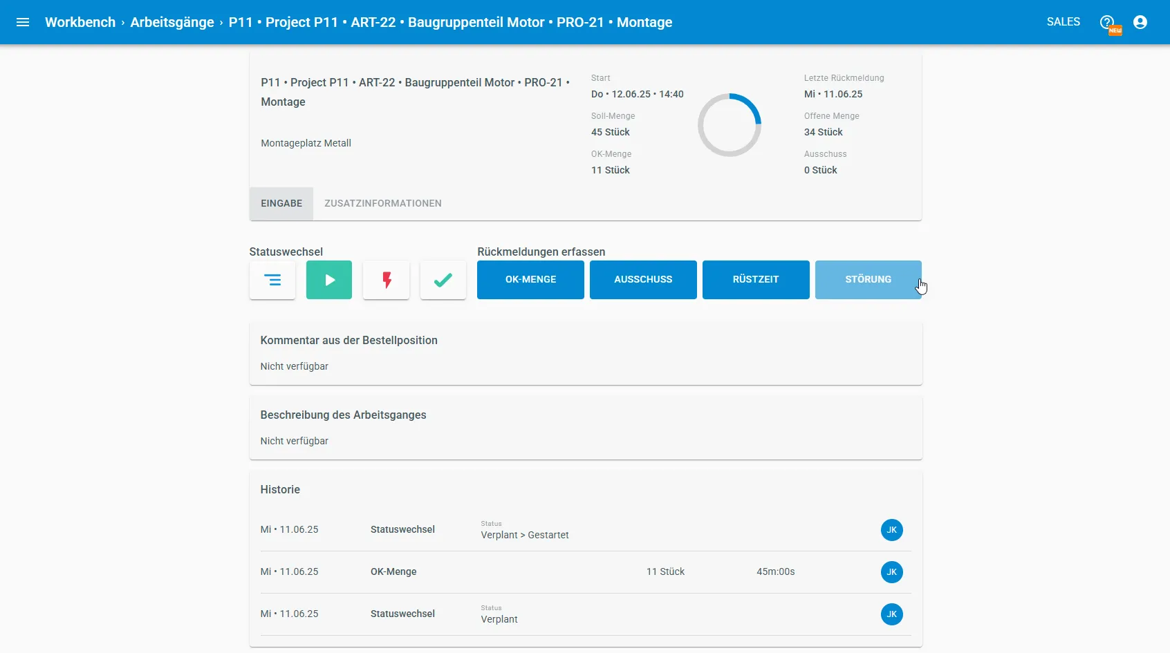The height and width of the screenshot is (653, 1170).
Task: Click the SALES label in the header
Action: [1064, 22]
